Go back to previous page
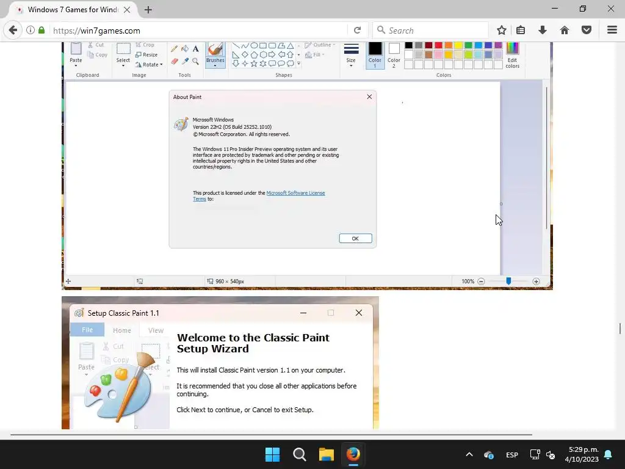 coord(13,31)
